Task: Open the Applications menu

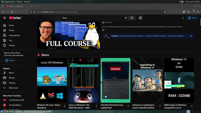Action: click(8, 2)
